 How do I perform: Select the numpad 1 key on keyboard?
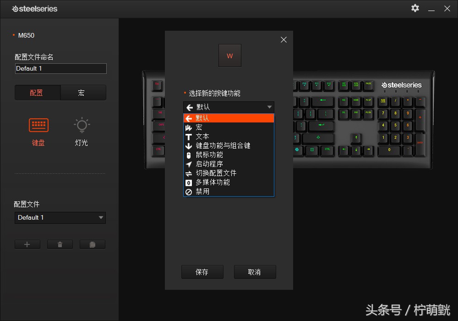(383, 138)
